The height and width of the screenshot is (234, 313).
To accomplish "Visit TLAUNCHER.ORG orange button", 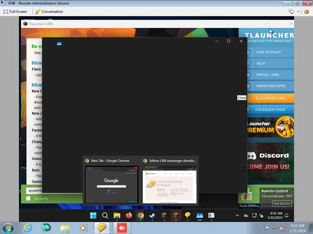I will tap(271, 98).
